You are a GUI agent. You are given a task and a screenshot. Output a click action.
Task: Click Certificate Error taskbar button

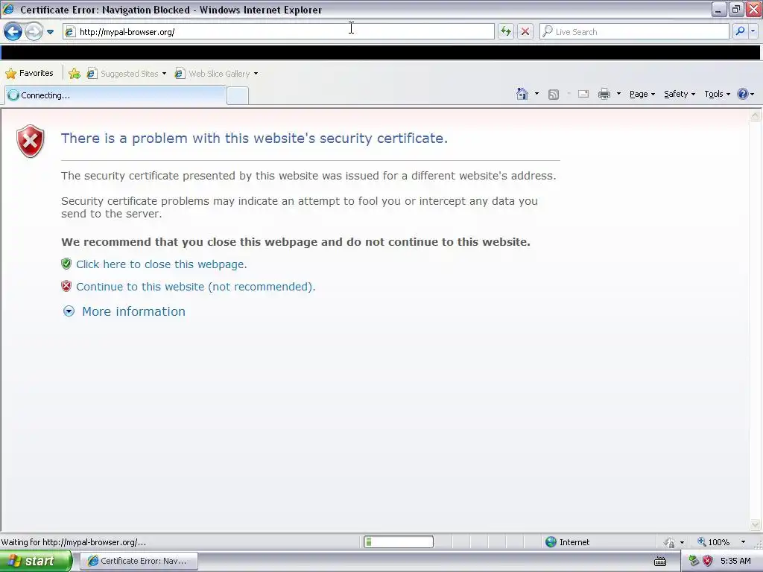coord(139,561)
